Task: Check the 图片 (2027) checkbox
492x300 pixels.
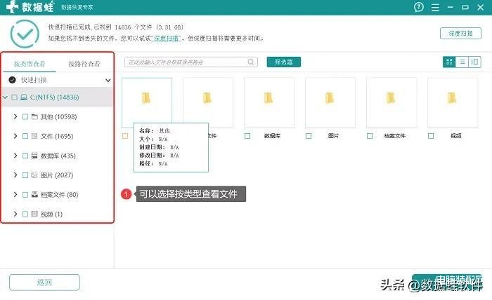Action: [25, 175]
